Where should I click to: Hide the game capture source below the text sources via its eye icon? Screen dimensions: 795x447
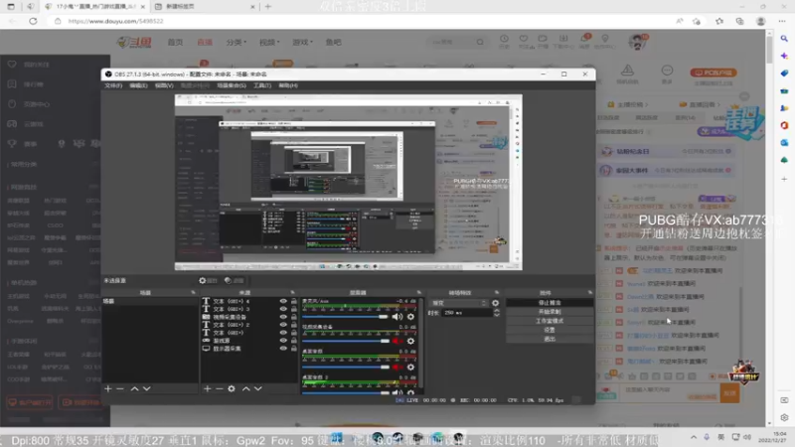coord(283,341)
